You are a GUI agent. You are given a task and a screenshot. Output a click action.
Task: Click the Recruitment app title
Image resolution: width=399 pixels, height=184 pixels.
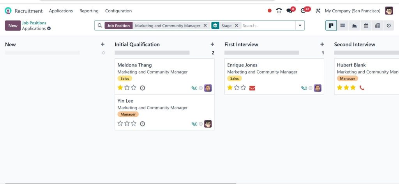(x=28, y=11)
